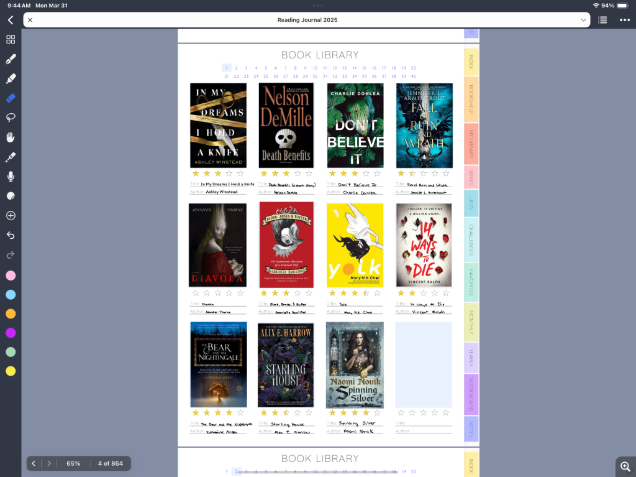
Task: Open the page thumbnails grid view
Action: tap(11, 39)
